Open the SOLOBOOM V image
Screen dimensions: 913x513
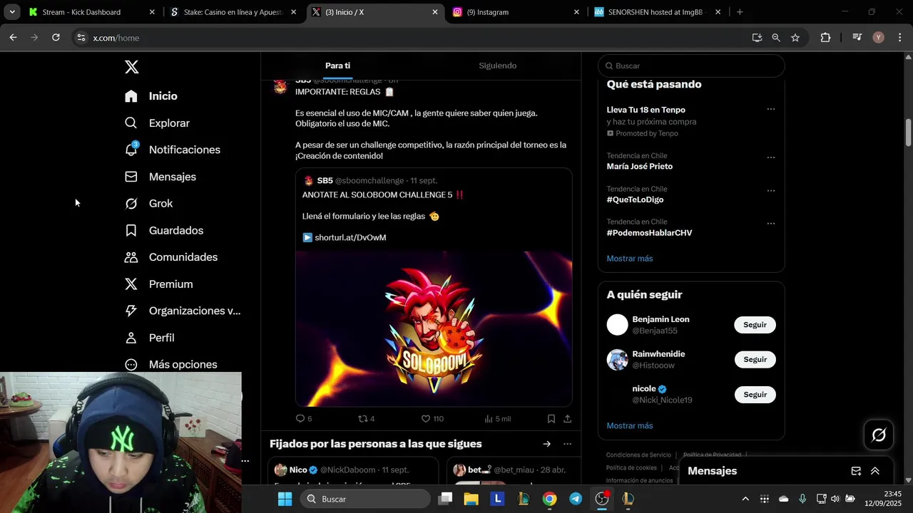[434, 328]
